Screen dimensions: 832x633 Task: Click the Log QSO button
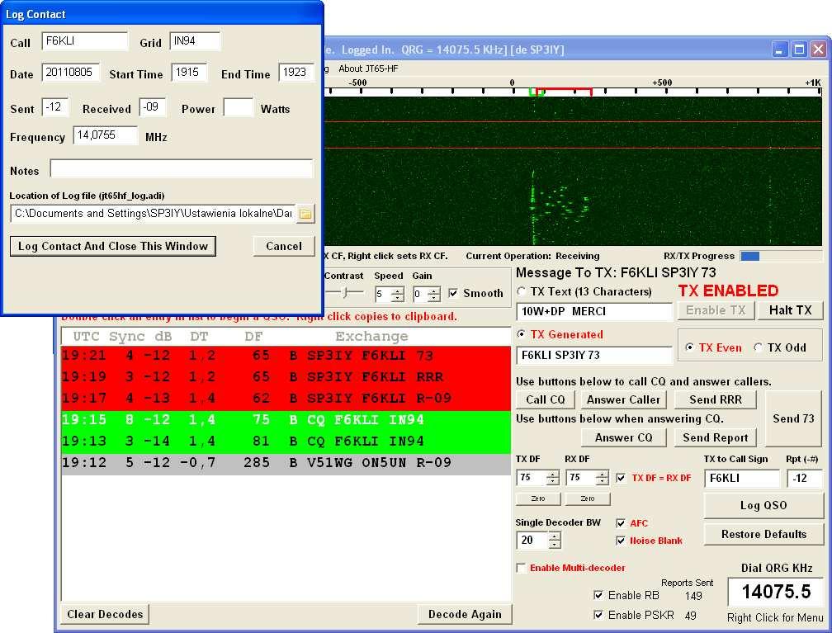(763, 506)
